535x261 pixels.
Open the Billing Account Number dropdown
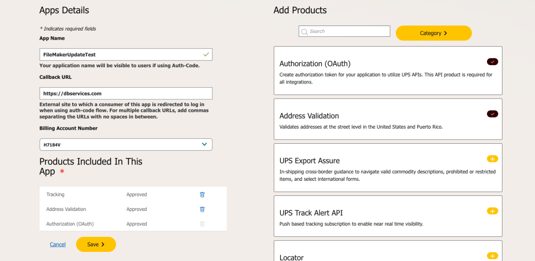point(126,144)
